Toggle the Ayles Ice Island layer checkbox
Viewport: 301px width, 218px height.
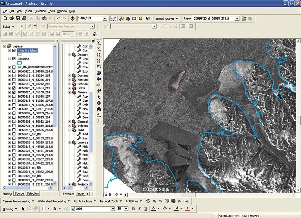[x=14, y=50]
